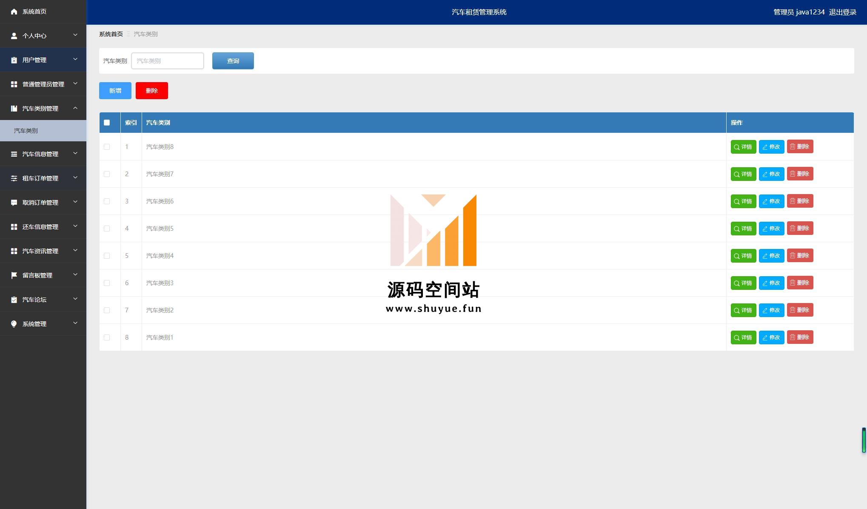This screenshot has width=867, height=509.
Task: Click the home icon beside 系统首页
Action: [14, 11]
